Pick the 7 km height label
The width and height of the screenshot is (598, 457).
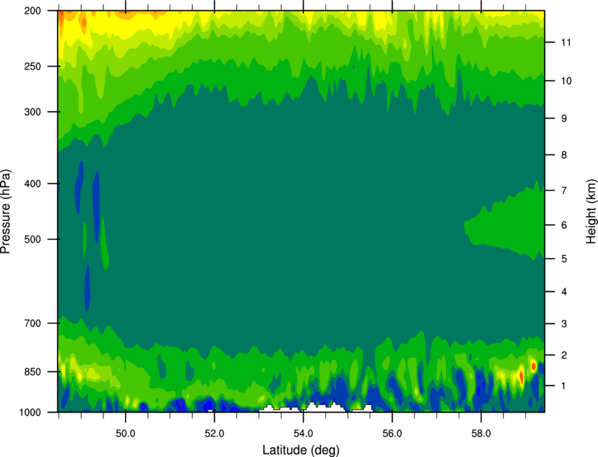[x=564, y=191]
